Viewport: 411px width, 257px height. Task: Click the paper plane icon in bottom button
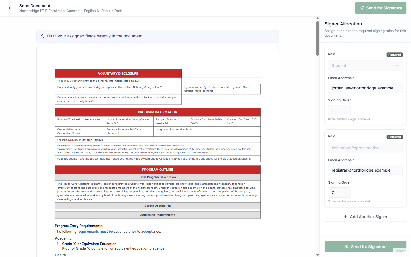pyautogui.click(x=346, y=247)
